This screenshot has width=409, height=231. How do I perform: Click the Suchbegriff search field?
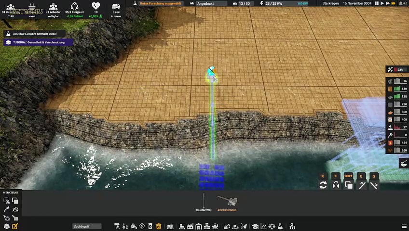click(87, 226)
